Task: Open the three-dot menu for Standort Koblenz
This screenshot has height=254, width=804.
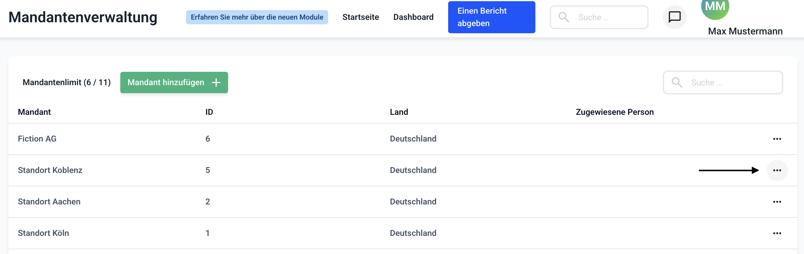Action: coord(777,170)
